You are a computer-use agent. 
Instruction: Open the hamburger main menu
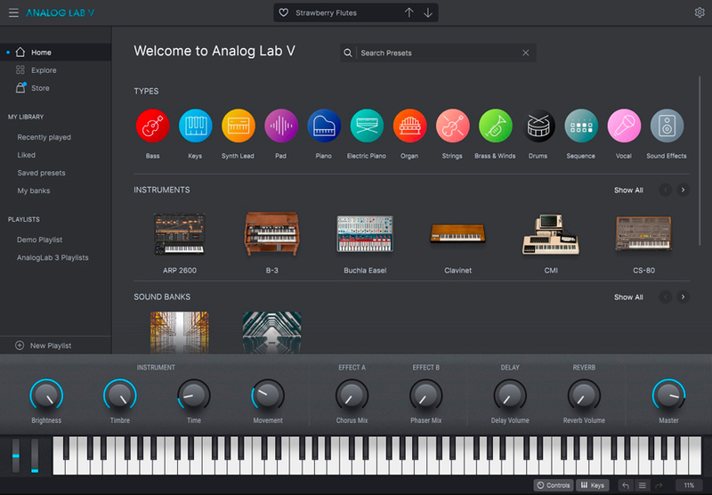(13, 12)
